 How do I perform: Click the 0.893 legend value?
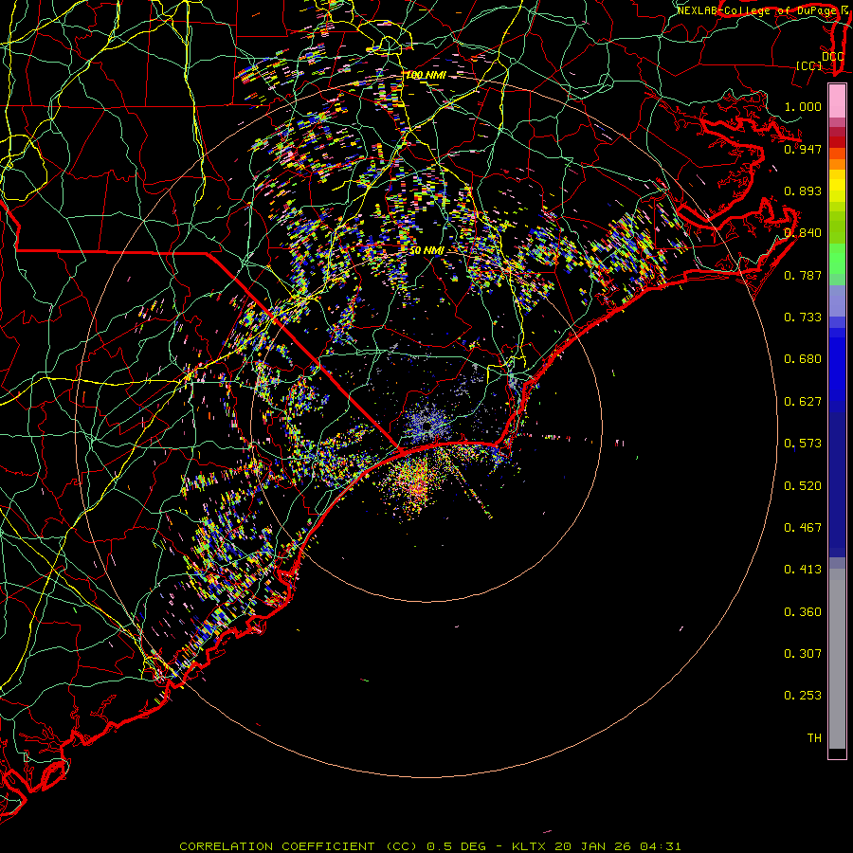point(803,191)
